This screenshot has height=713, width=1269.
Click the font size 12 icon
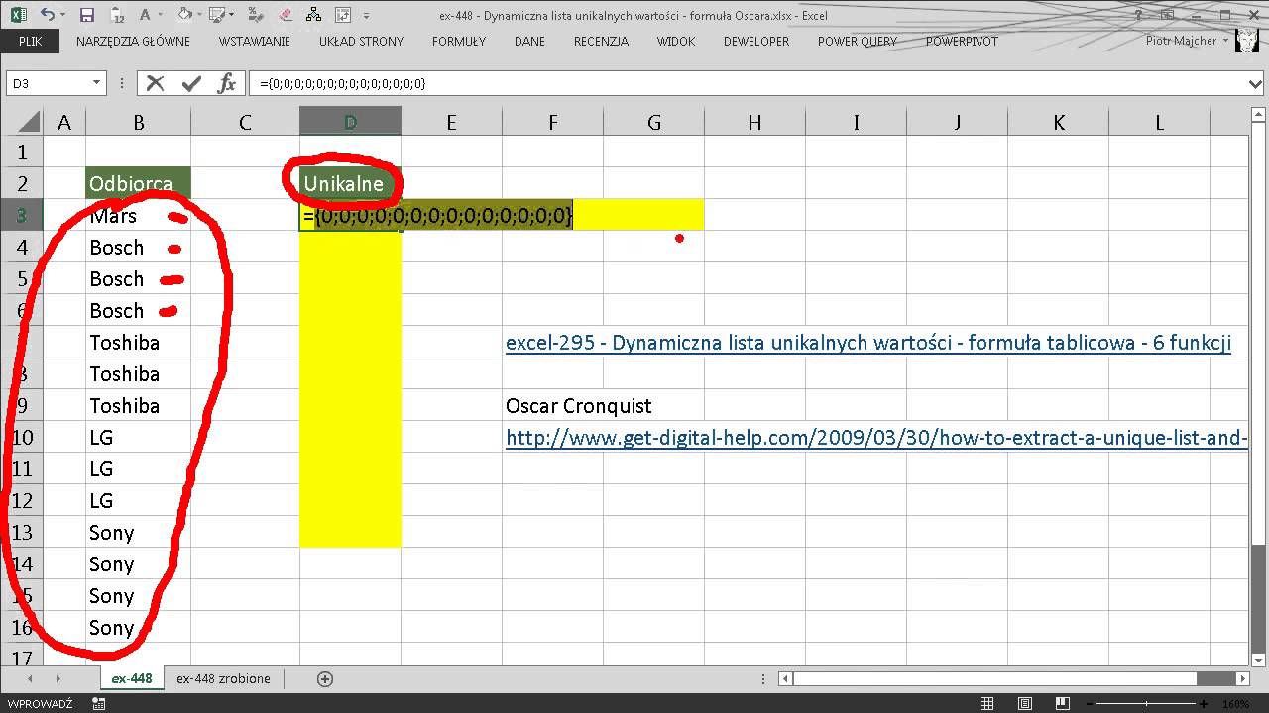[x=117, y=15]
